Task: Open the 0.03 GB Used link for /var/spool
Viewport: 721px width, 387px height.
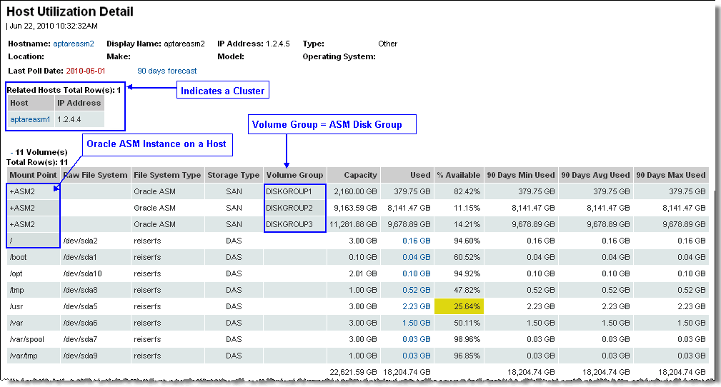Action: (x=416, y=339)
